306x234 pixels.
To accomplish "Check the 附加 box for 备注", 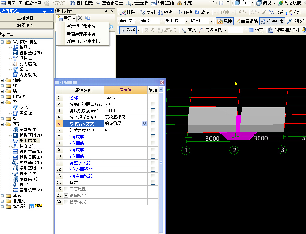I will click(x=153, y=182).
